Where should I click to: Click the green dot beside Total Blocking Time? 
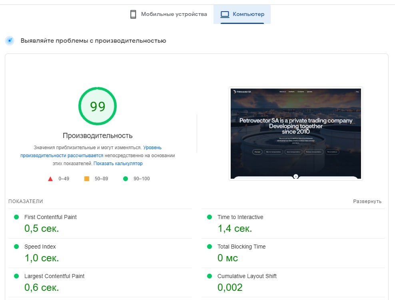click(209, 247)
